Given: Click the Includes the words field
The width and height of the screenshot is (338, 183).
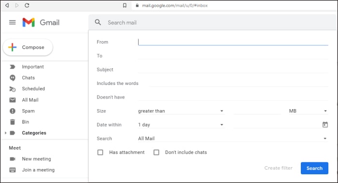Looking at the screenshot, I should pyautogui.click(x=239, y=84).
